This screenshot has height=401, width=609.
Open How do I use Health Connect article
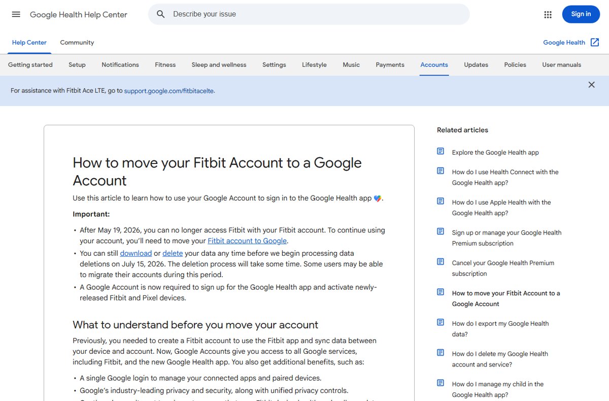click(x=505, y=178)
